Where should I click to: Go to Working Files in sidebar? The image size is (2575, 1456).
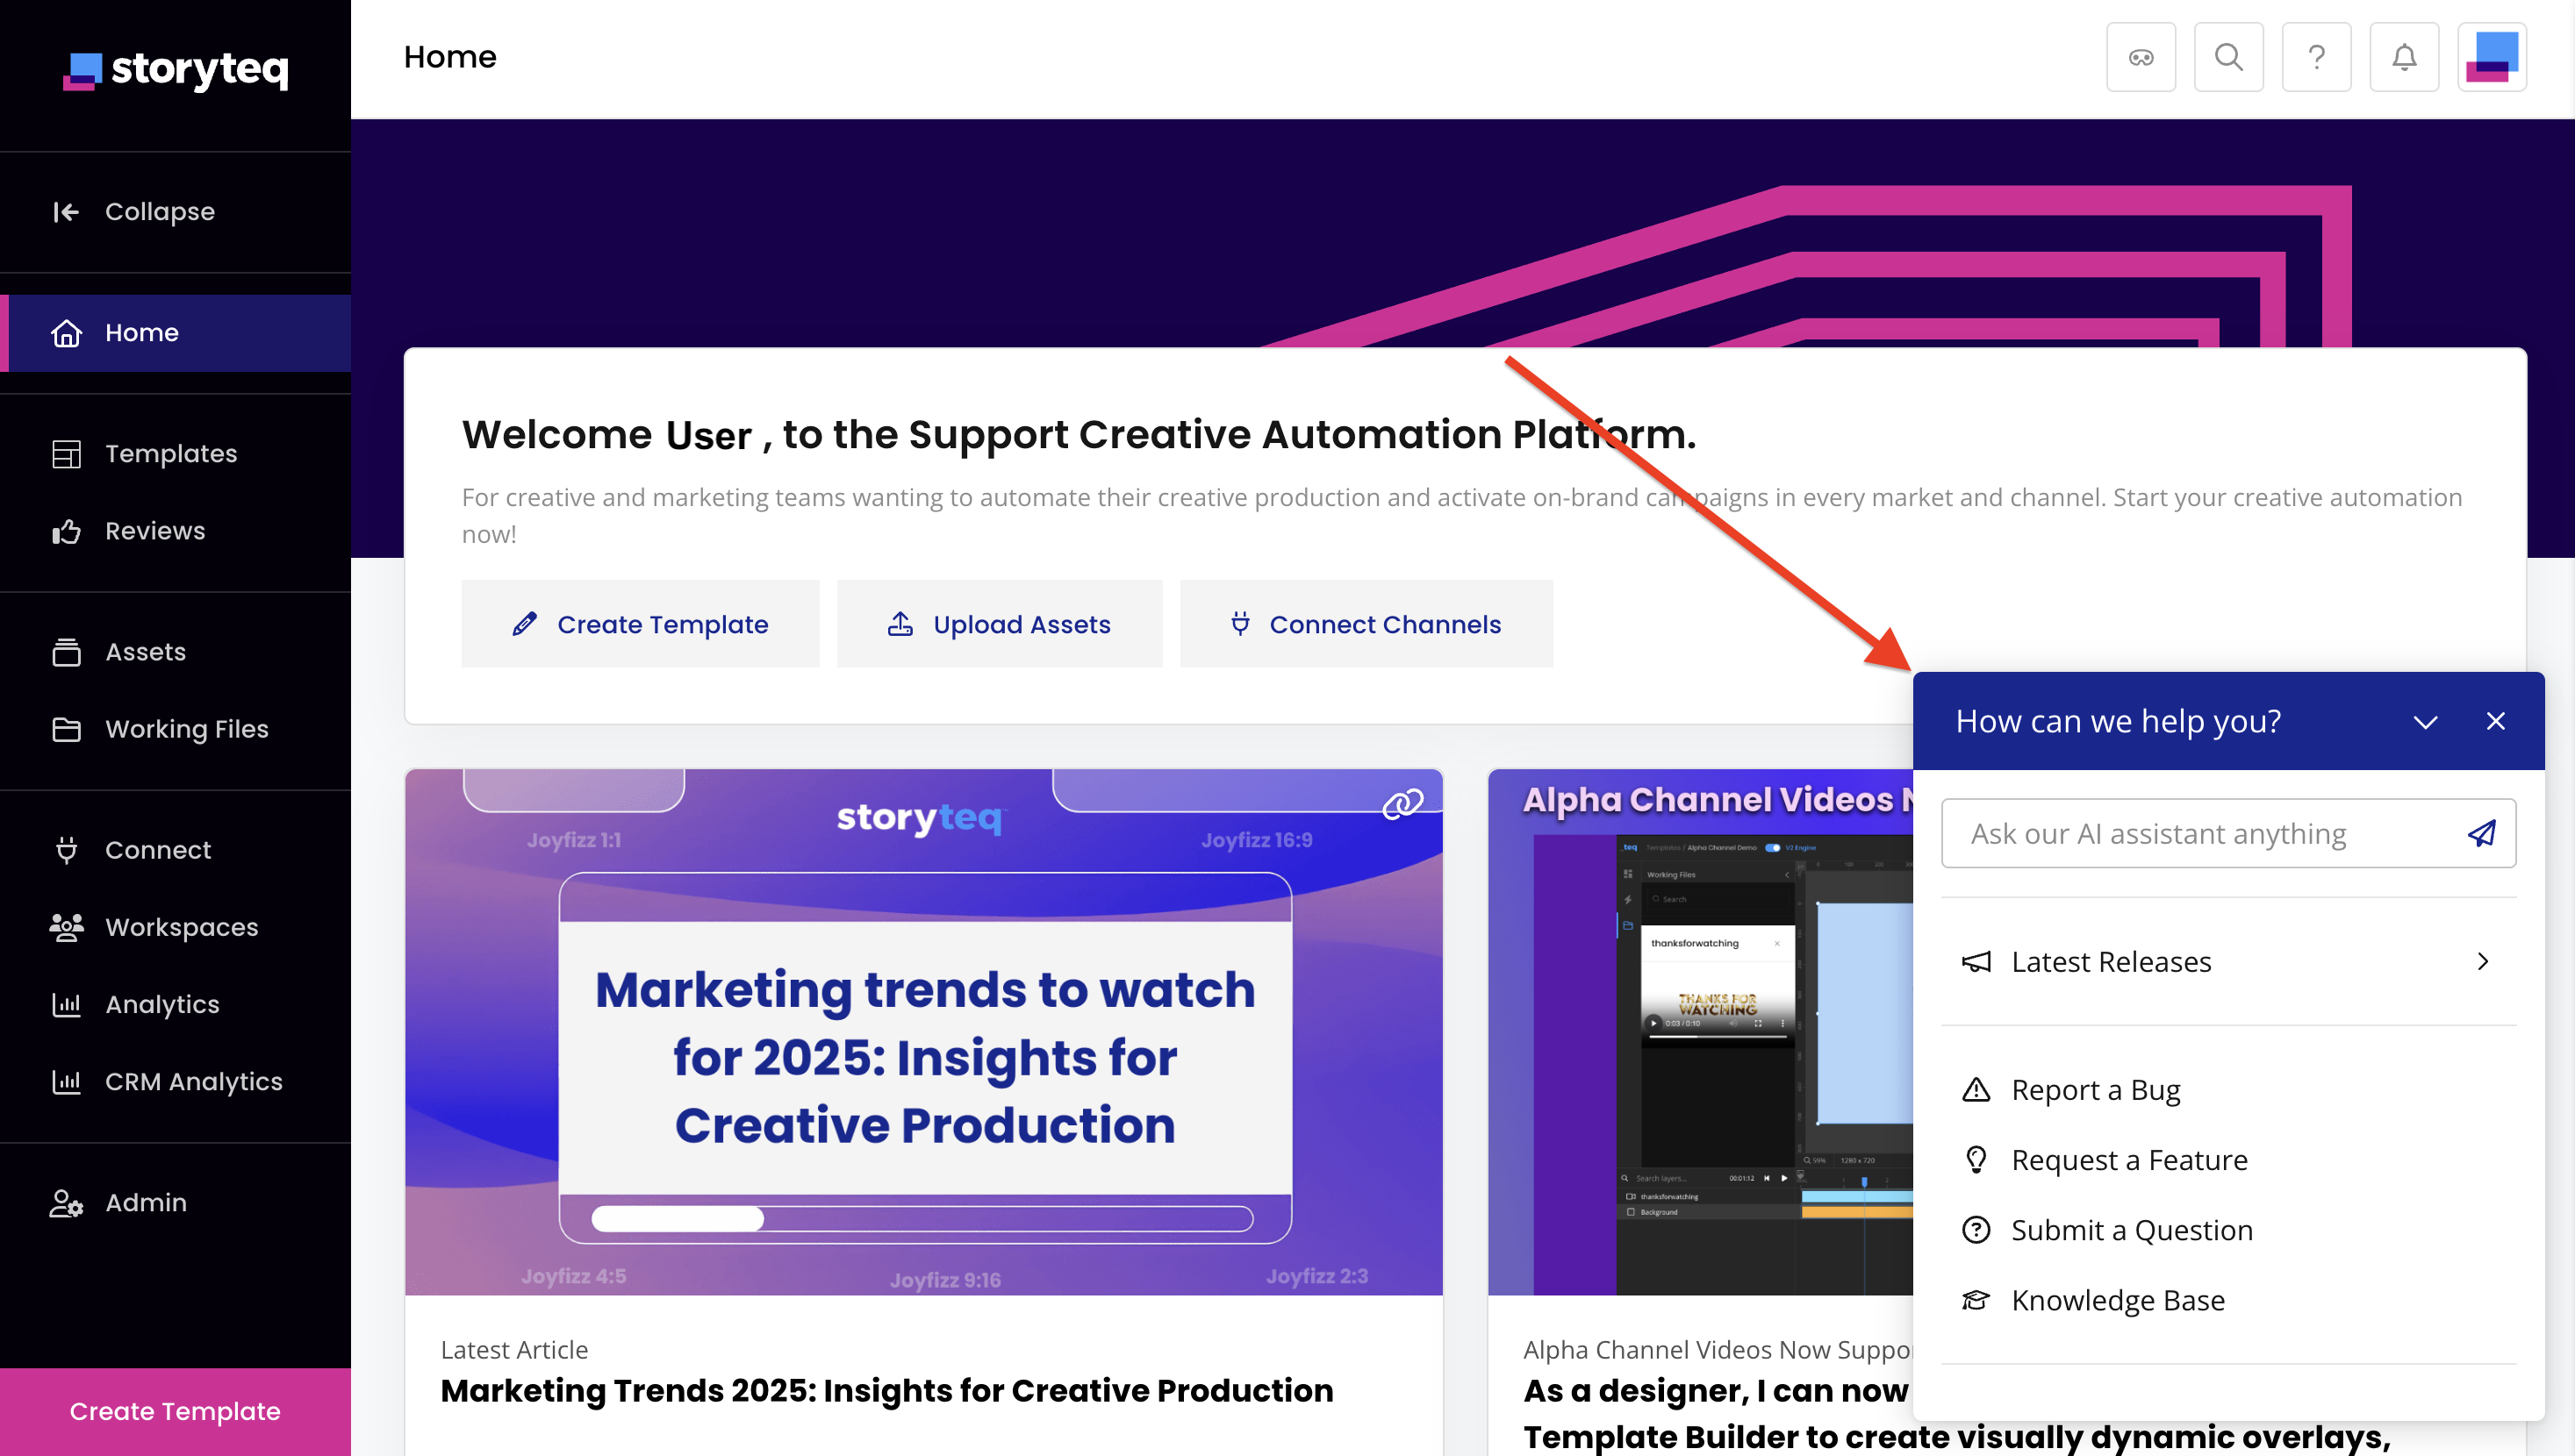(186, 729)
